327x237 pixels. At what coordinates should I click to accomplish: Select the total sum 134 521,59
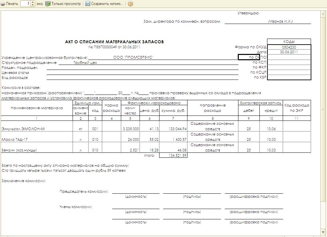[173, 155]
